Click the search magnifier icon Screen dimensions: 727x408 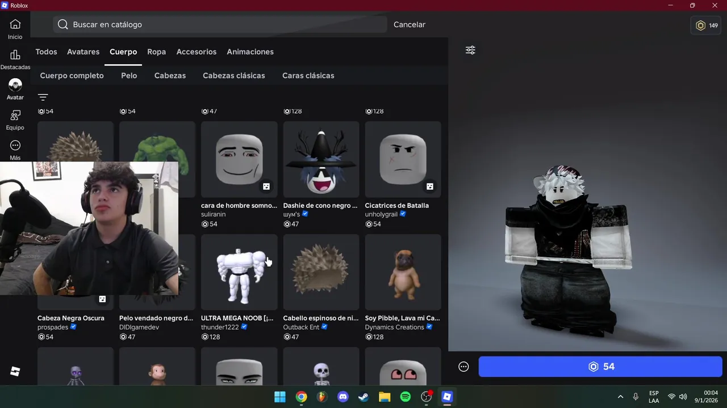(63, 24)
